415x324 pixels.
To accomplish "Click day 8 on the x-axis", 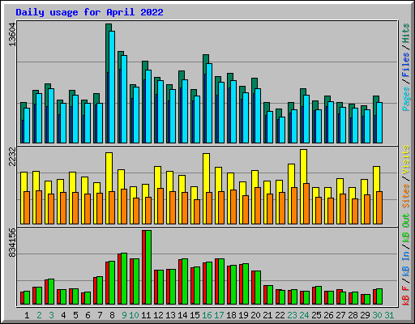I will pos(112,315).
